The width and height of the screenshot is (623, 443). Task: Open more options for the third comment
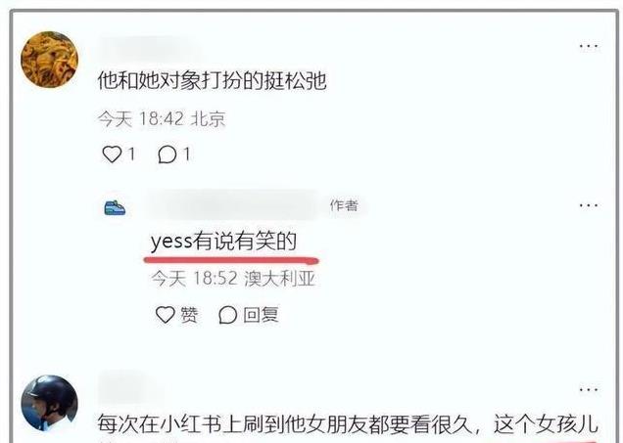[589, 390]
